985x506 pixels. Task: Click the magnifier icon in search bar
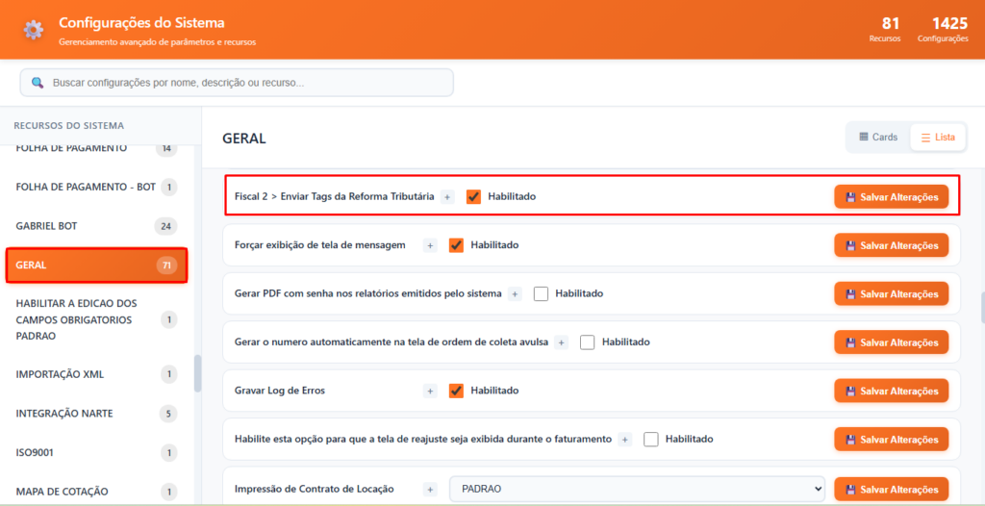point(38,83)
